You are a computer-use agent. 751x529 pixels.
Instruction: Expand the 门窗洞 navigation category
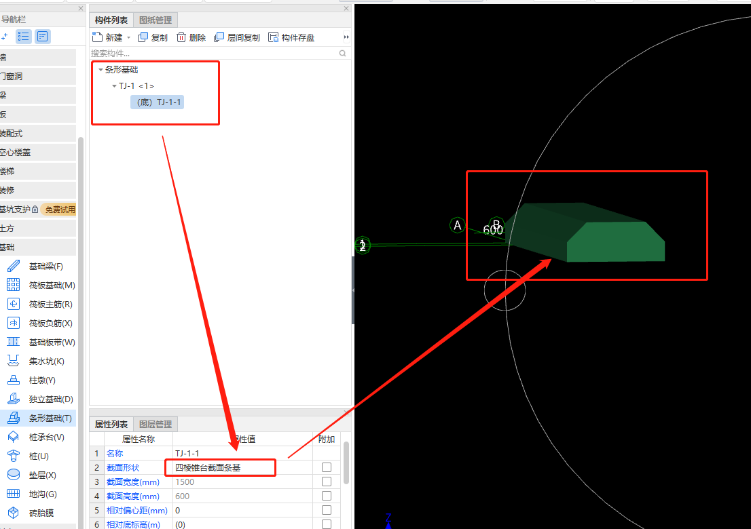click(38, 76)
